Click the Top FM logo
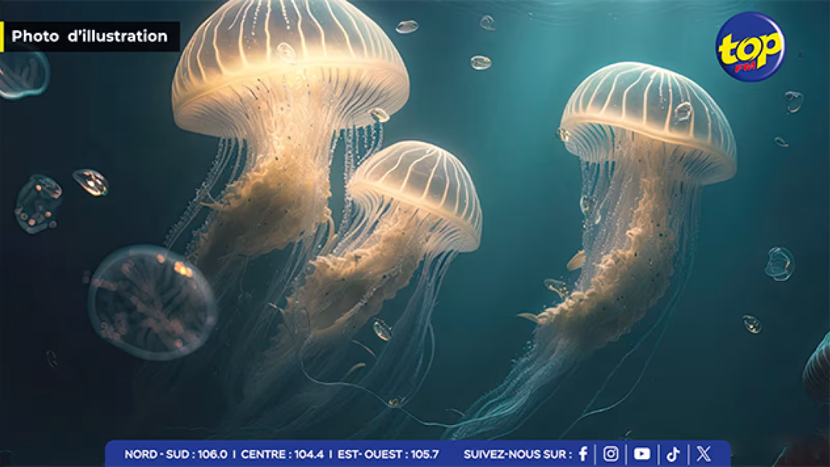Image resolution: width=830 pixels, height=467 pixels. click(x=750, y=46)
